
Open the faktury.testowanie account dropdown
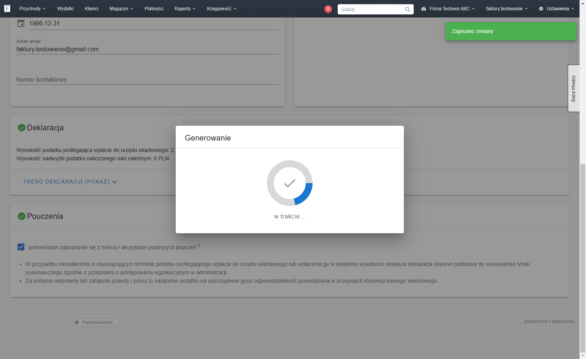click(x=507, y=9)
